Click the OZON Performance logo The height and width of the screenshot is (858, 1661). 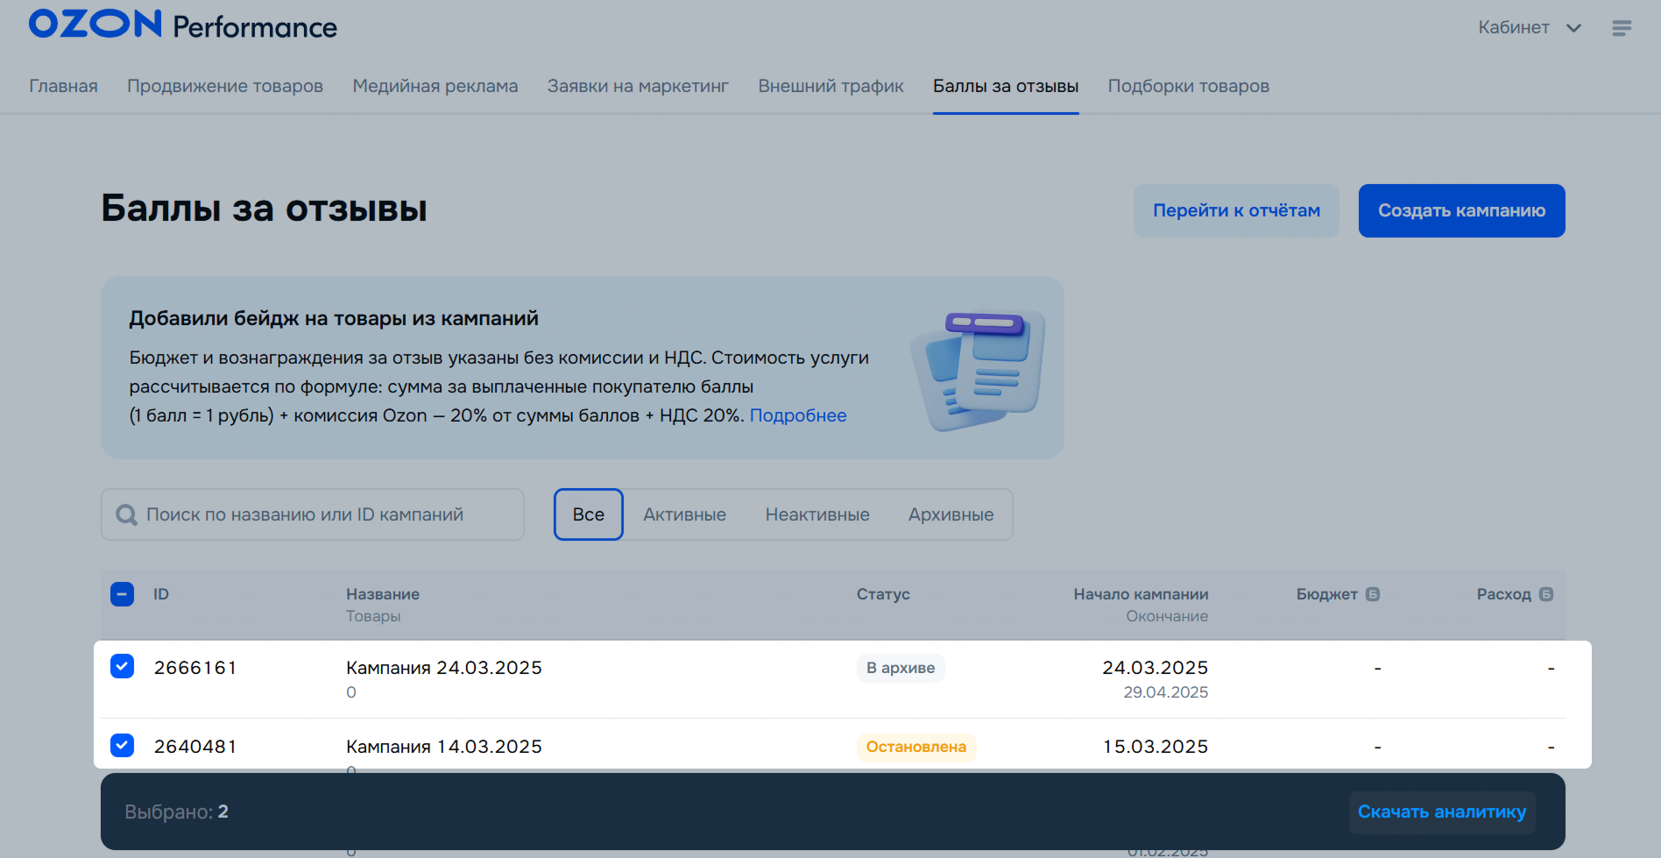pos(182,25)
